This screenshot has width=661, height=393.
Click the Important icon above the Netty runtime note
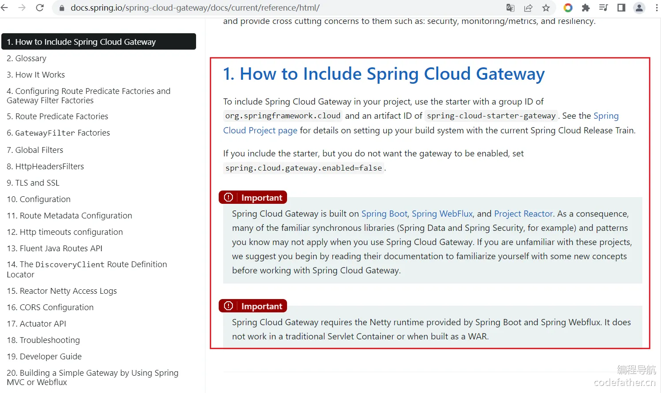[x=228, y=306]
